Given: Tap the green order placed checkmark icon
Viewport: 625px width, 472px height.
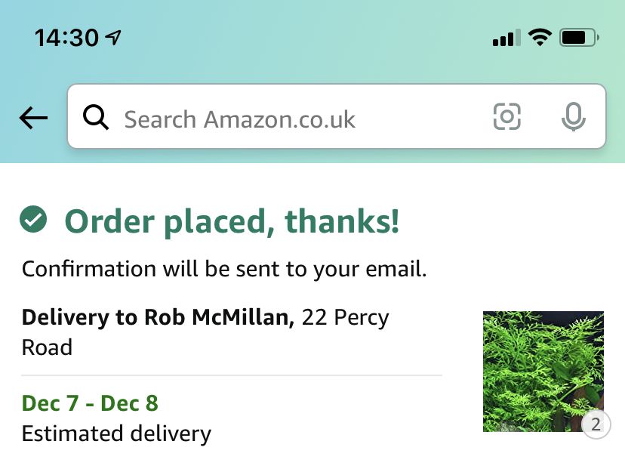Looking at the screenshot, I should [x=33, y=219].
